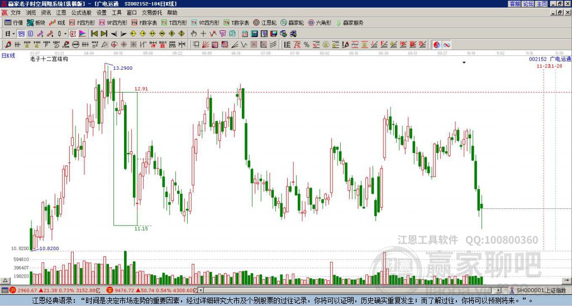Image resolution: width=572 pixels, height=306 pixels.
Task: Click the yin-yang symbol icon
Action: 437,45
